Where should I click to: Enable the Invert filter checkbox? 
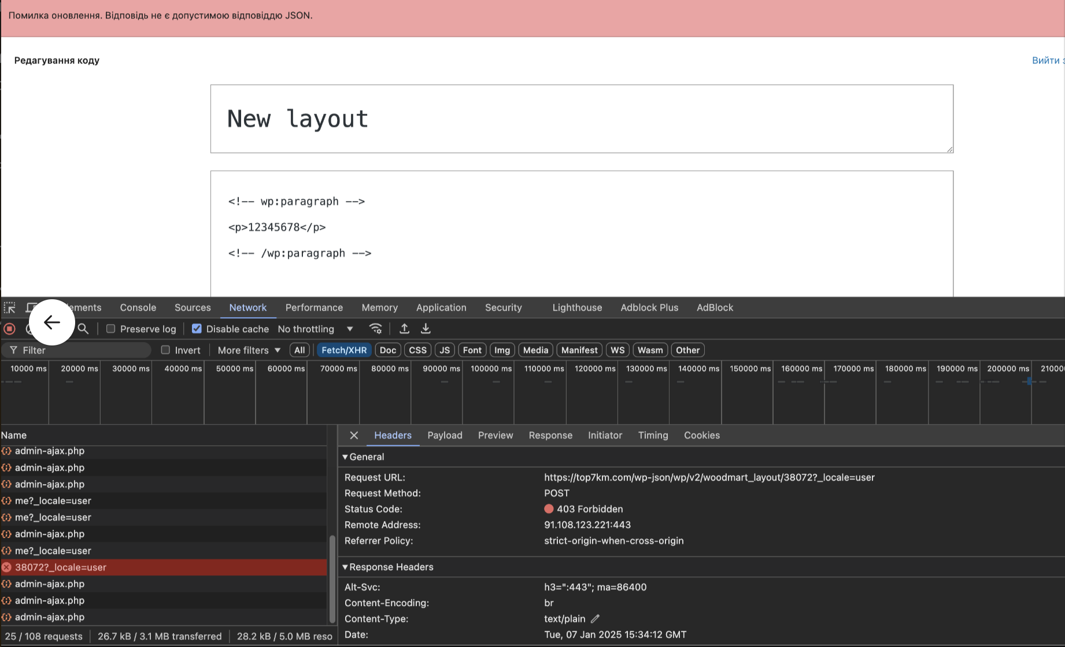click(x=165, y=350)
